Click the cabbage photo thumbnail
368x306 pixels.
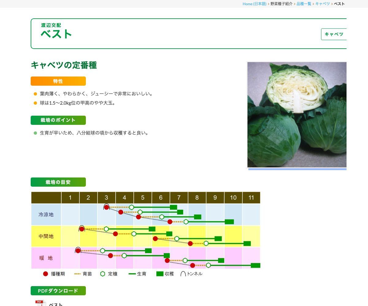[x=297, y=115]
